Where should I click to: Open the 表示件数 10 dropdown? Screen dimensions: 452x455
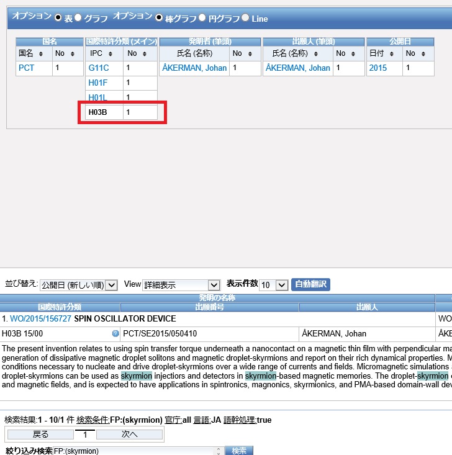pyautogui.click(x=273, y=285)
